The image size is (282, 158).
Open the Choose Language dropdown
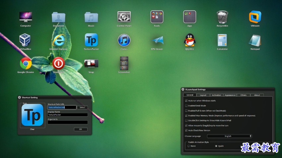pyautogui.click(x=230, y=136)
